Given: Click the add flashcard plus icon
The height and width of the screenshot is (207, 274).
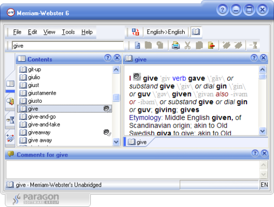Looking at the screenshot, I should pyautogui.click(x=226, y=45).
